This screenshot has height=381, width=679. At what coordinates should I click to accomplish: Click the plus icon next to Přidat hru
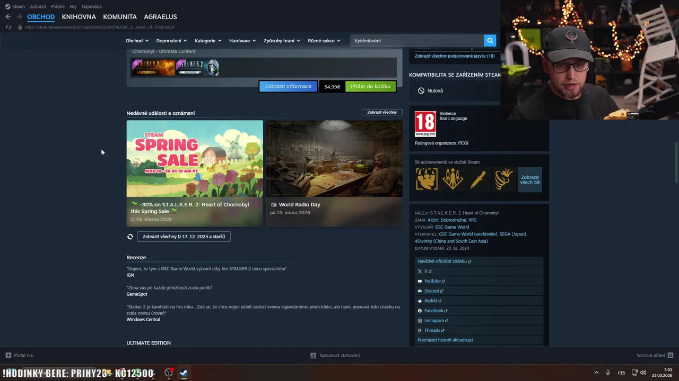click(x=8, y=355)
